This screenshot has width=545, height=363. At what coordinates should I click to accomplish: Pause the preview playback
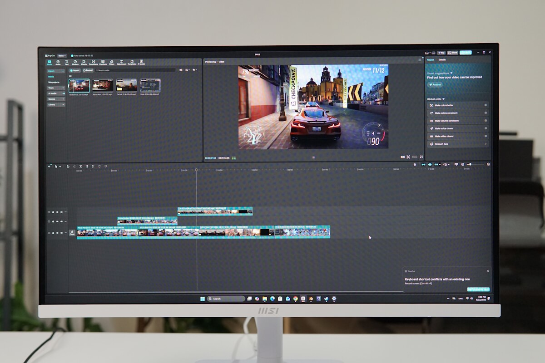[313, 157]
